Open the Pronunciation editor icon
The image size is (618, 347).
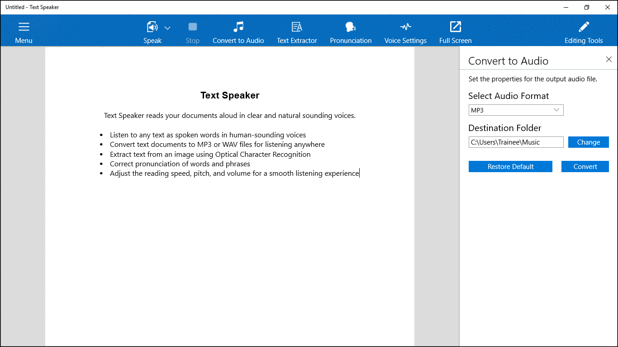pos(351,27)
